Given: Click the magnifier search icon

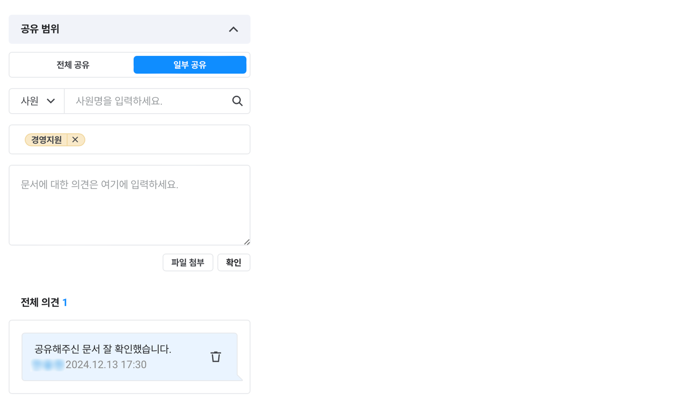Looking at the screenshot, I should [237, 101].
